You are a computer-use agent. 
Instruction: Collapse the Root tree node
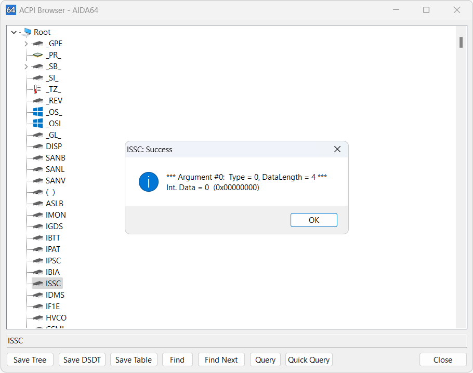(x=14, y=32)
